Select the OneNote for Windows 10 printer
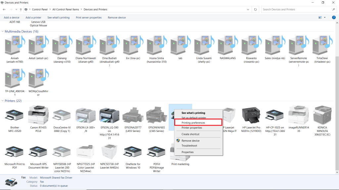339x190 pixels. click(133, 152)
